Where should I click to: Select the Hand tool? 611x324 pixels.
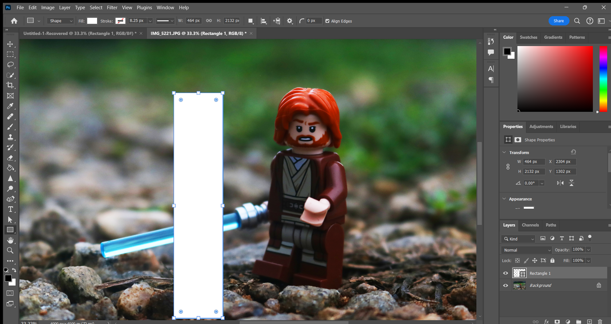click(x=10, y=240)
